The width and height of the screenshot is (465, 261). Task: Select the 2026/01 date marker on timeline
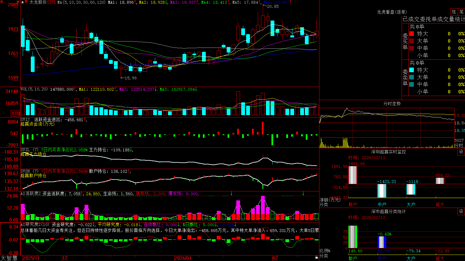183,258
